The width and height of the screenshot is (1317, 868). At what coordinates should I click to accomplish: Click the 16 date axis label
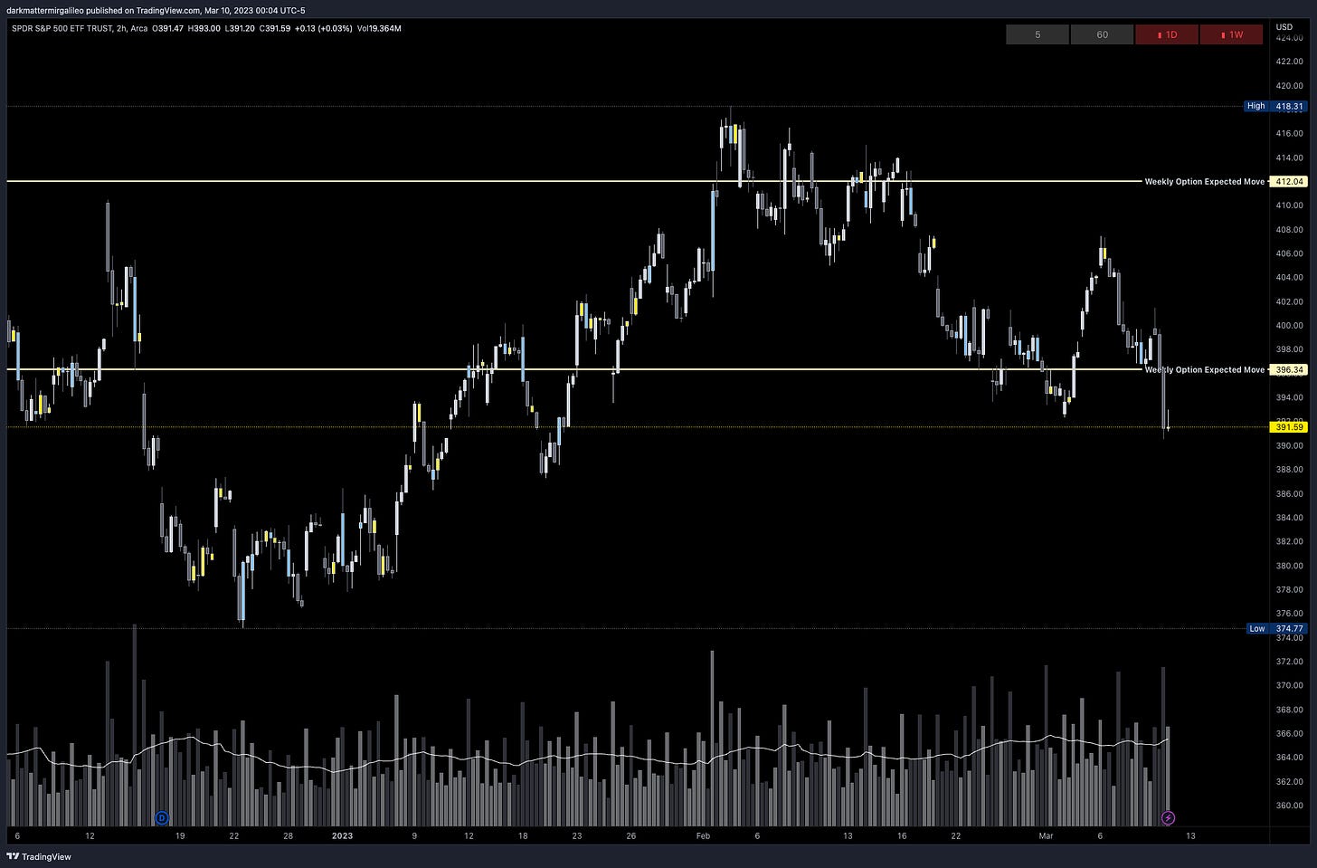coord(902,836)
